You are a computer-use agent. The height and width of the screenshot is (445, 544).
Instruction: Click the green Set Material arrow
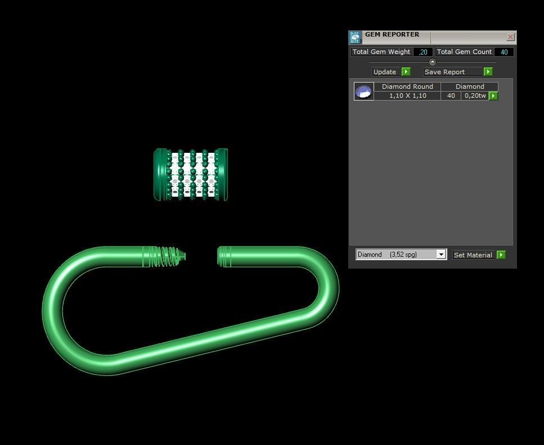tap(501, 255)
